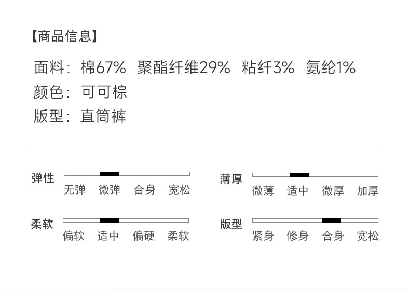The image size is (410, 290).
Task: Choose the 修身 fit option
Action: point(298,236)
